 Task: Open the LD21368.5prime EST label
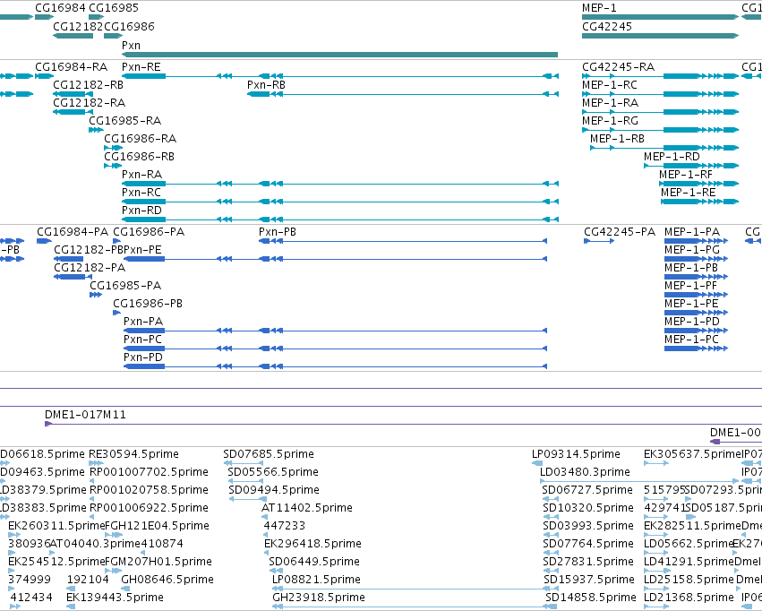pos(689,598)
